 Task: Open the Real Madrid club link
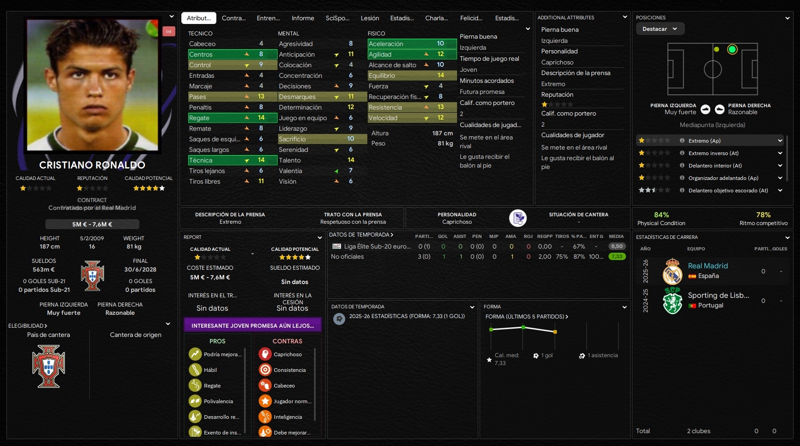[708, 266]
